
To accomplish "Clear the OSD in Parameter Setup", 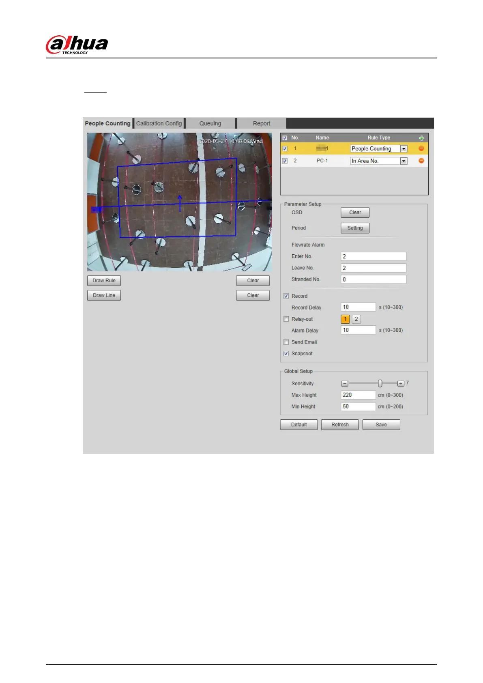I will pos(355,213).
